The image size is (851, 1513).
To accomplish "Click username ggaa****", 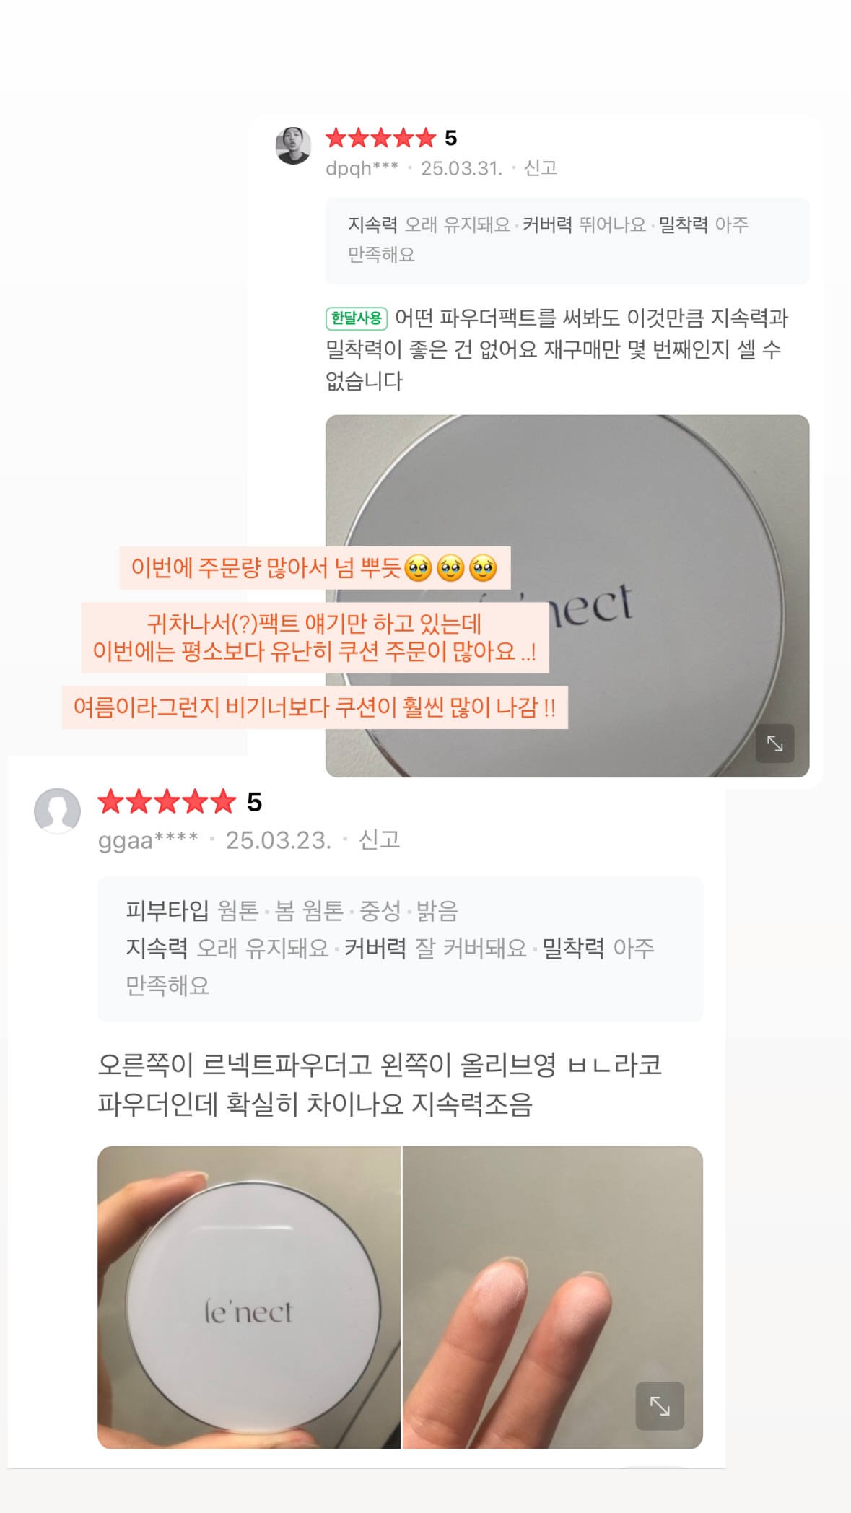I will pos(148,840).
